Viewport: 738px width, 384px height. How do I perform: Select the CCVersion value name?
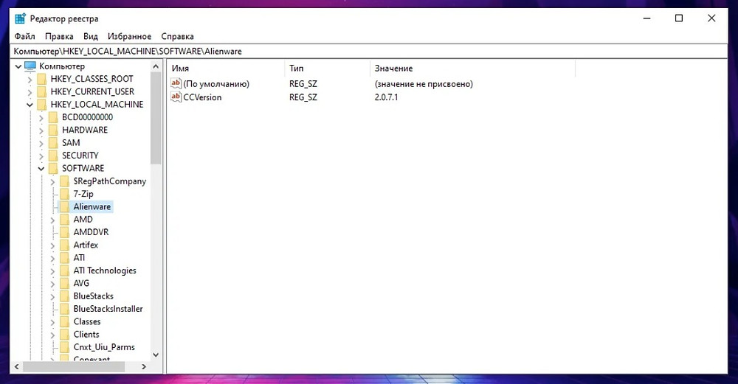pyautogui.click(x=202, y=97)
